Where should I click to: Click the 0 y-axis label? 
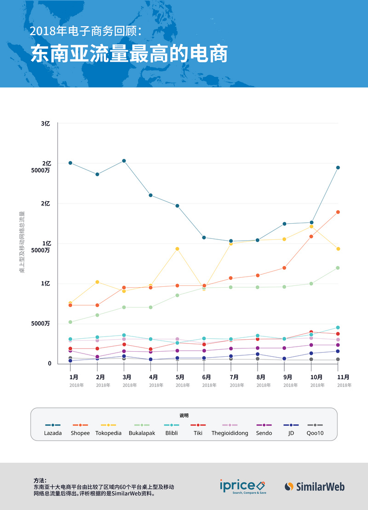point(49,363)
